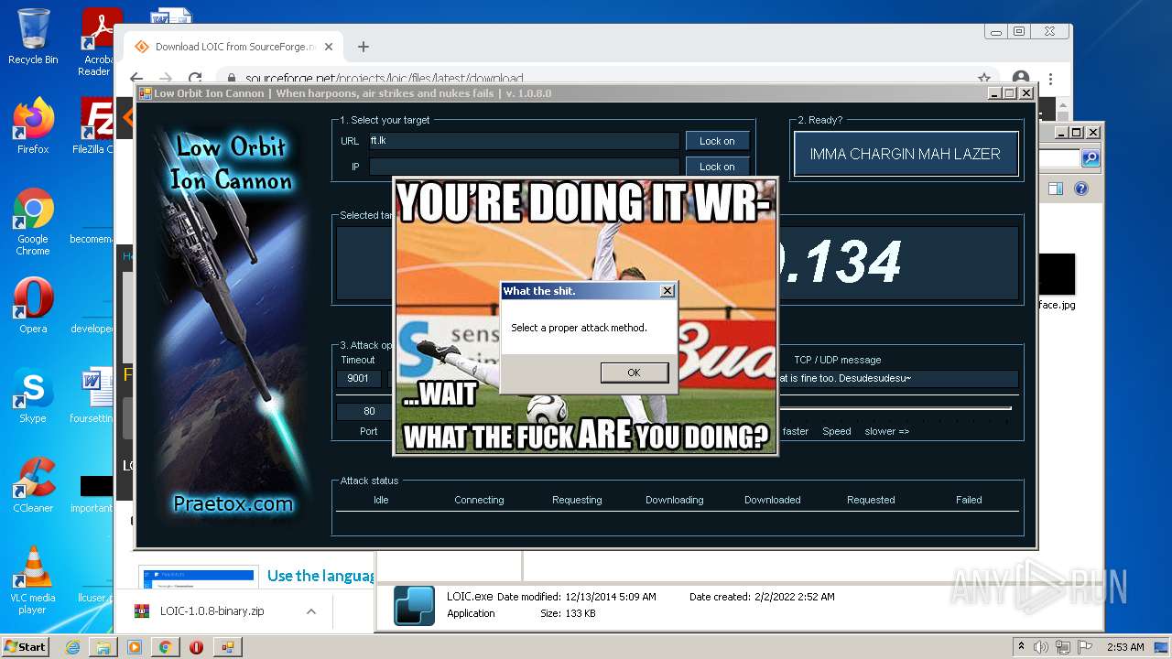Screen dimensions: 1172x659
Task: Bookmark this page with the star icon
Action: coord(984,79)
